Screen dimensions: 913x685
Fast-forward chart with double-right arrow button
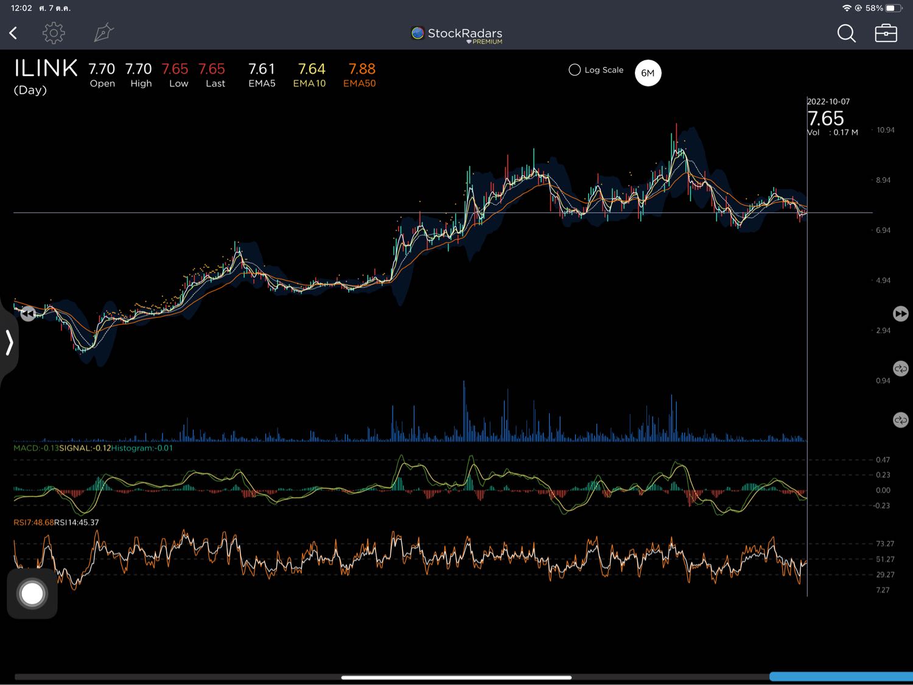pos(900,314)
